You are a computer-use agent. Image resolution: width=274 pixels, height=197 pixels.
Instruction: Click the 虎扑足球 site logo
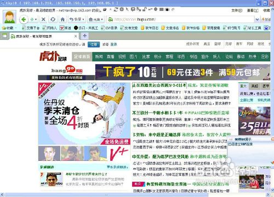click(53, 56)
